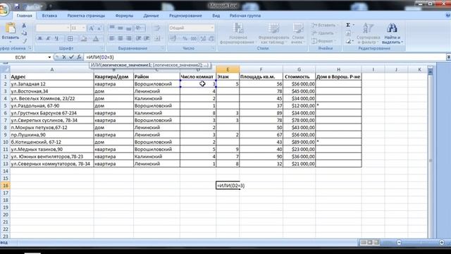
Task: Open Find and Select (Найти и выделить) menu
Action: (x=393, y=33)
